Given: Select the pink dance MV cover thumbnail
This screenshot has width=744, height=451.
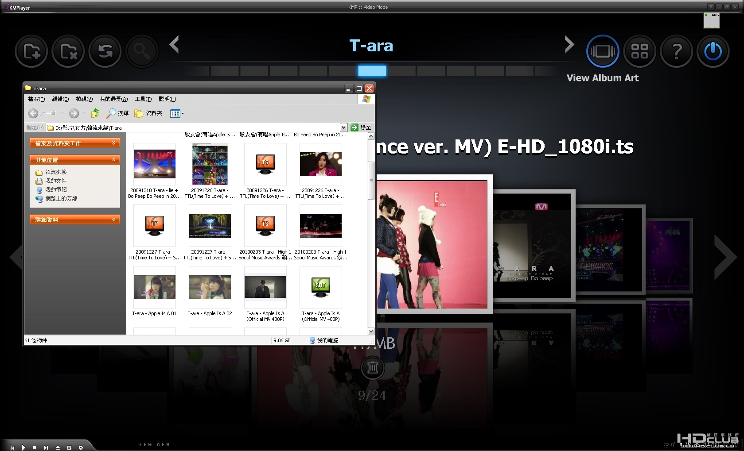Looking at the screenshot, I should [434, 244].
